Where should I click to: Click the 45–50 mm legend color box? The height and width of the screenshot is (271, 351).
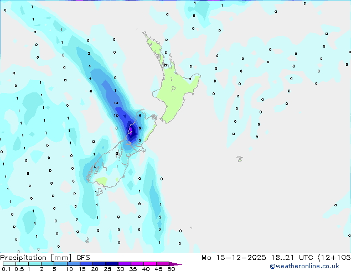(x=163, y=264)
